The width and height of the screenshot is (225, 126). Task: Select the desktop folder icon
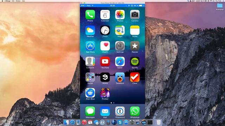coord(220,6)
